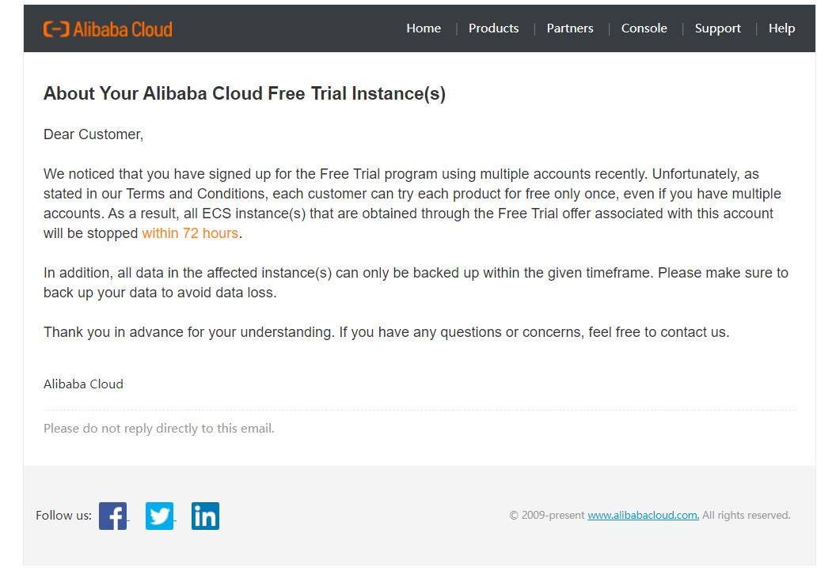The width and height of the screenshot is (817, 571).
Task: Click the 'Follow us:' footer label
Action: coord(63,516)
